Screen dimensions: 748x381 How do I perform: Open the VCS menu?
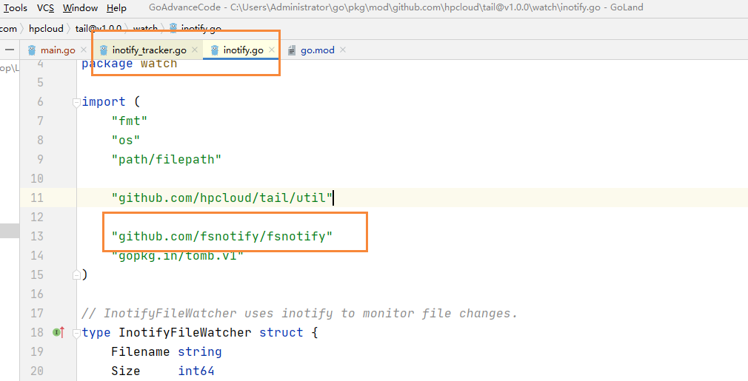[x=45, y=8]
